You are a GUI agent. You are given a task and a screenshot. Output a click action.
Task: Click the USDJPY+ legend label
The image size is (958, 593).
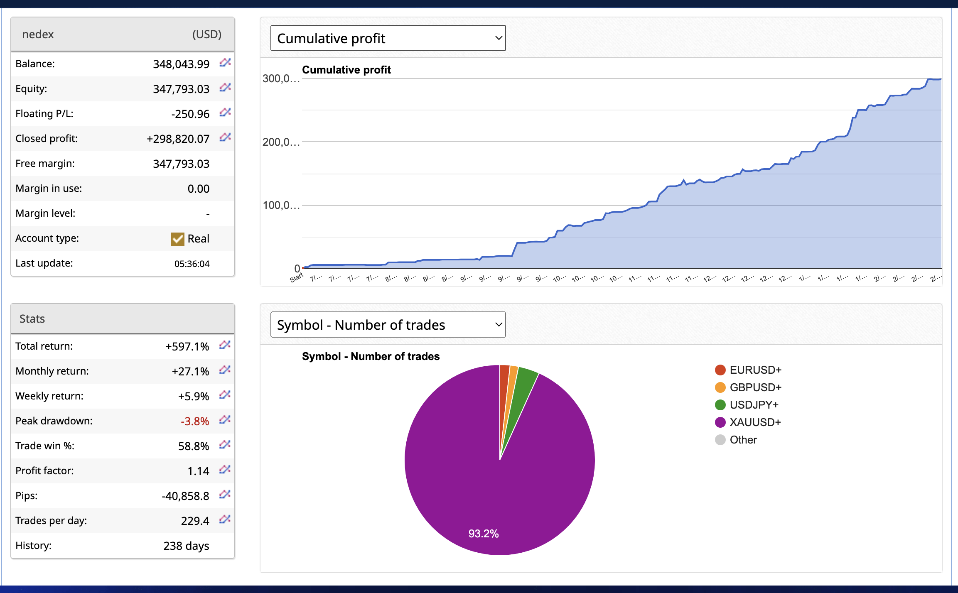tap(754, 405)
